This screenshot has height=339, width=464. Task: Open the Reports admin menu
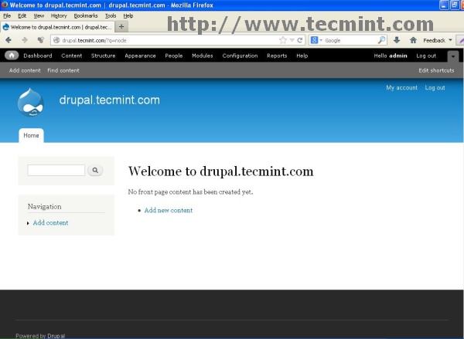pos(277,56)
